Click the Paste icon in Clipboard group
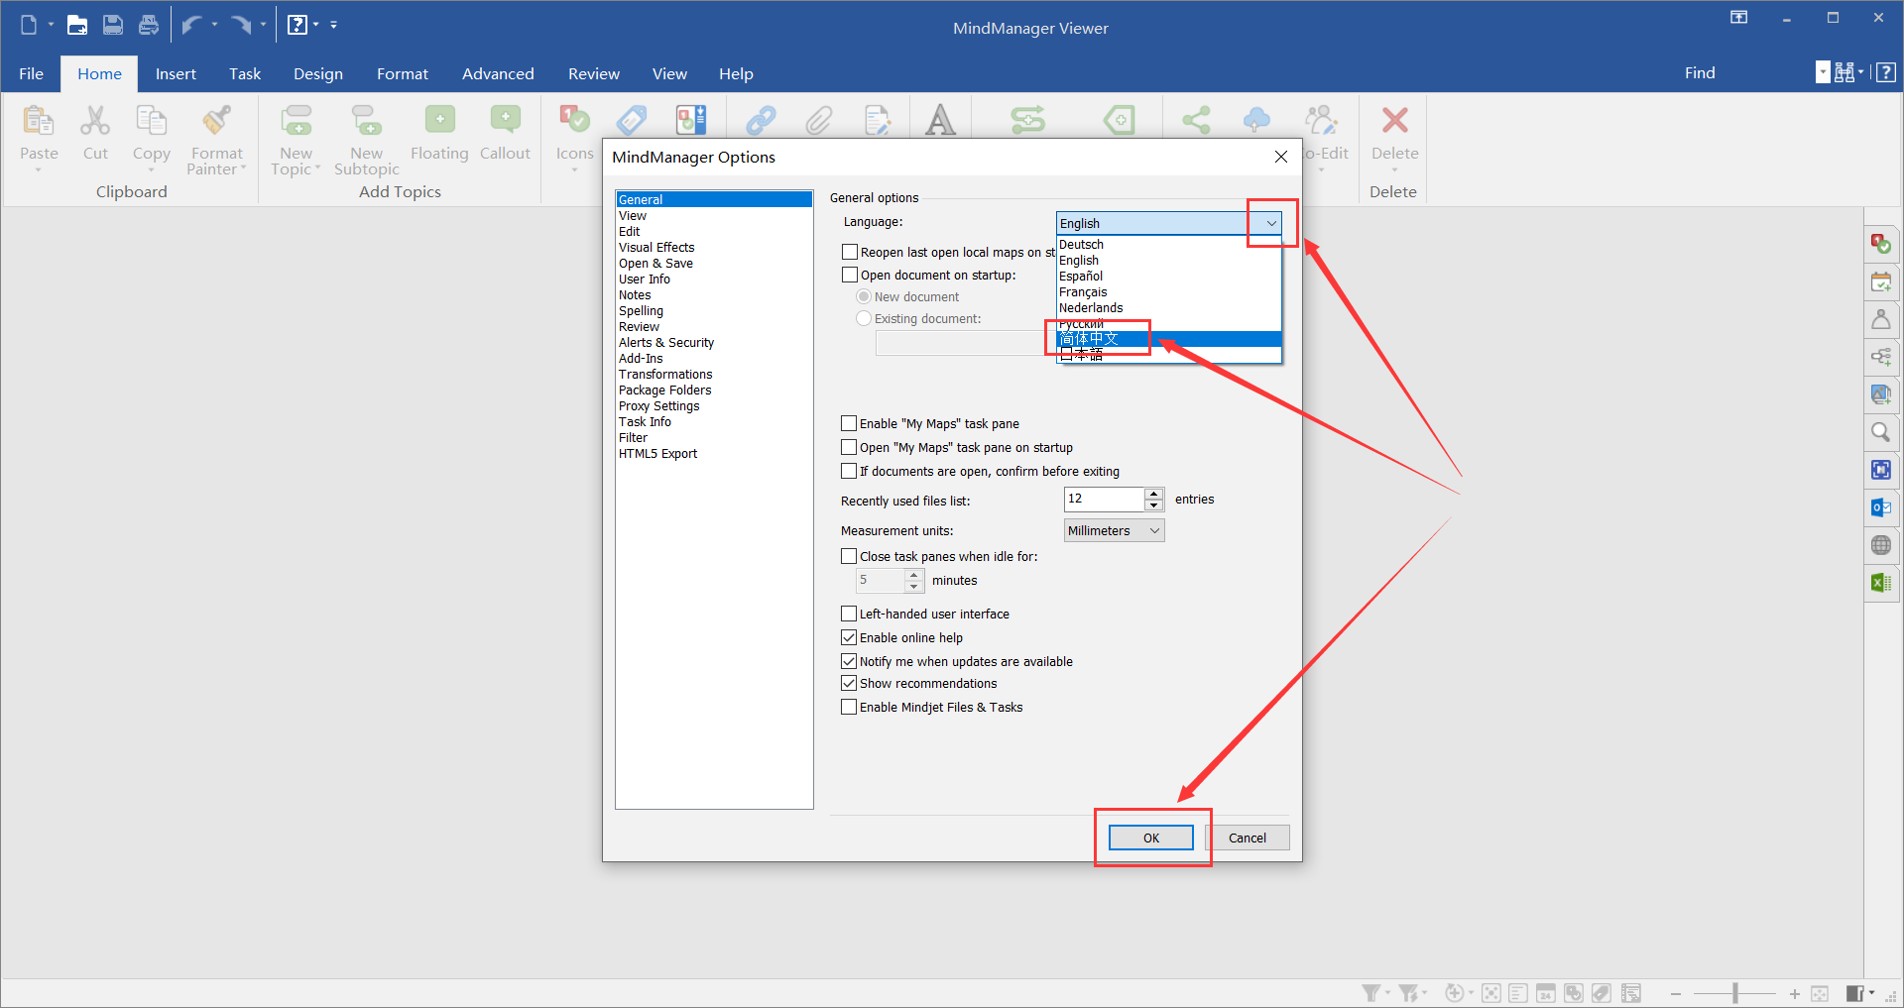This screenshot has width=1904, height=1008. 39,122
